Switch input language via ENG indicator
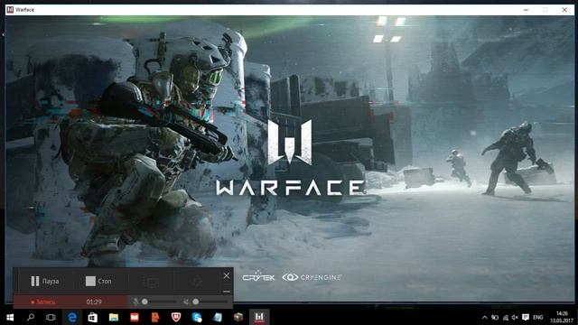 click(538, 317)
